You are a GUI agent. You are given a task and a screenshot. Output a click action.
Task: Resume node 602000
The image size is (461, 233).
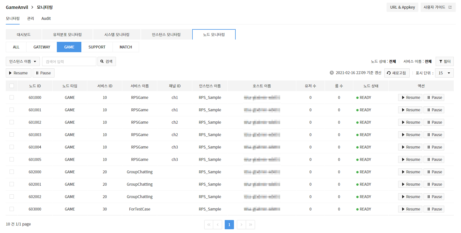point(410,172)
